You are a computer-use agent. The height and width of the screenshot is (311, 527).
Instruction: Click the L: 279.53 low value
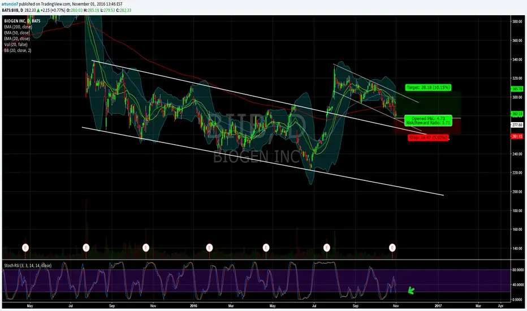[x=108, y=10]
